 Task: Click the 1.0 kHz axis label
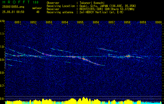tap(2, 47)
